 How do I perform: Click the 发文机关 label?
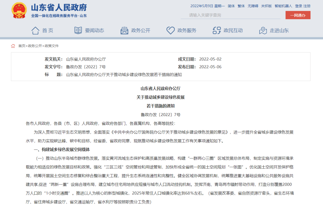(x=54, y=59)
